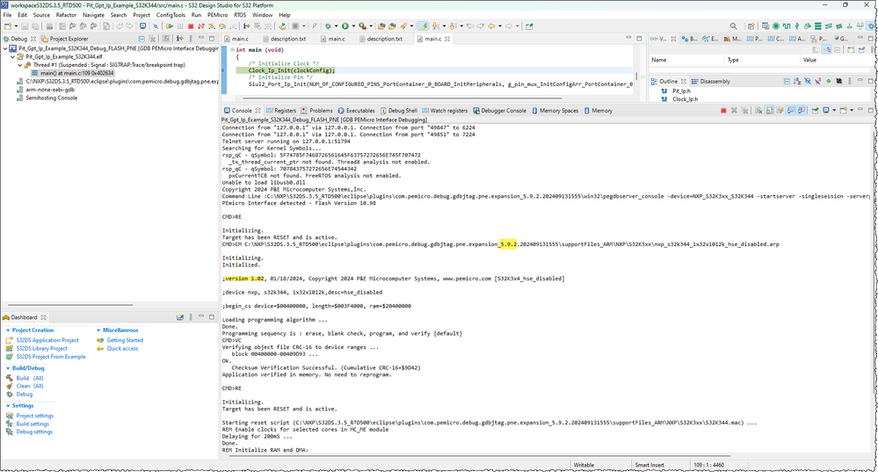
Task: Collapse the Thread #1 tree node
Action: click(19, 65)
